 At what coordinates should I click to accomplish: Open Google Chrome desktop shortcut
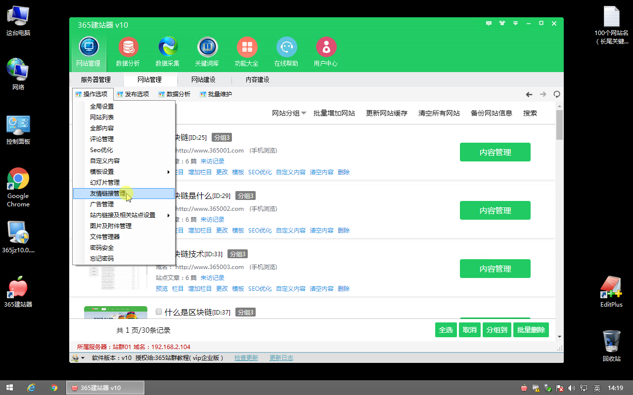[x=18, y=188]
